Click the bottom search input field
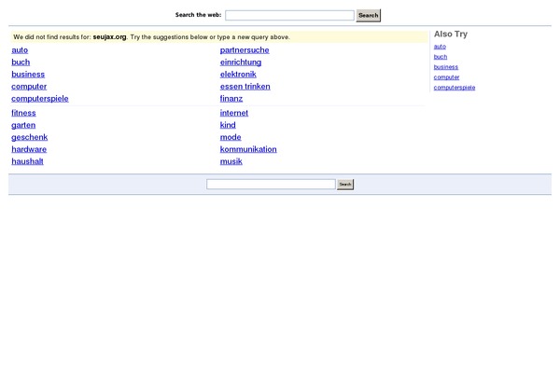The image size is (560, 373). click(270, 185)
